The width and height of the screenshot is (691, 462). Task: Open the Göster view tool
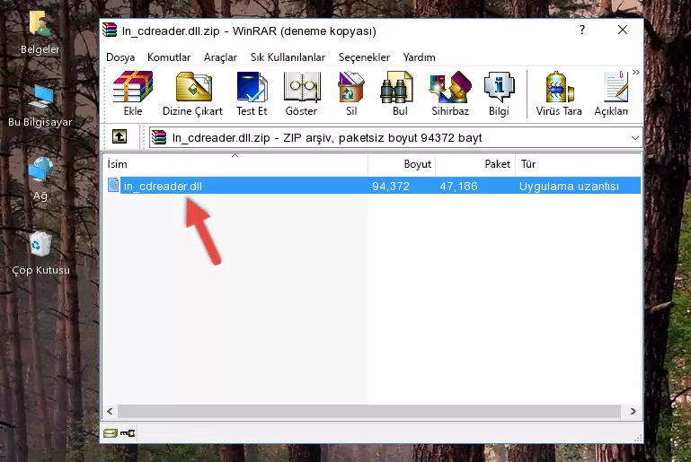tap(301, 93)
